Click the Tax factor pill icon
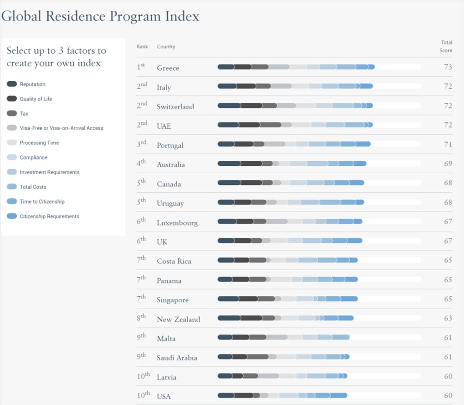 point(13,113)
